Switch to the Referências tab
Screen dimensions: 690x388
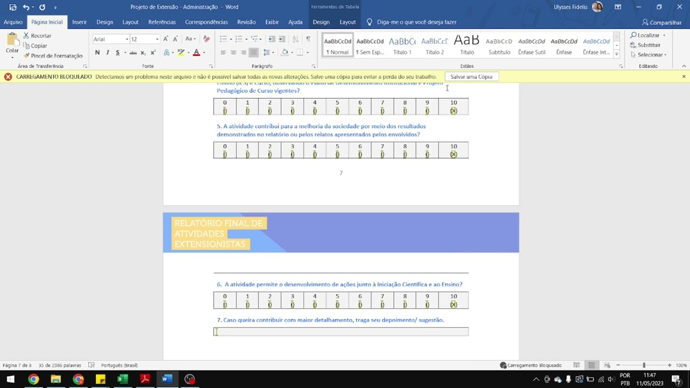pyautogui.click(x=162, y=22)
